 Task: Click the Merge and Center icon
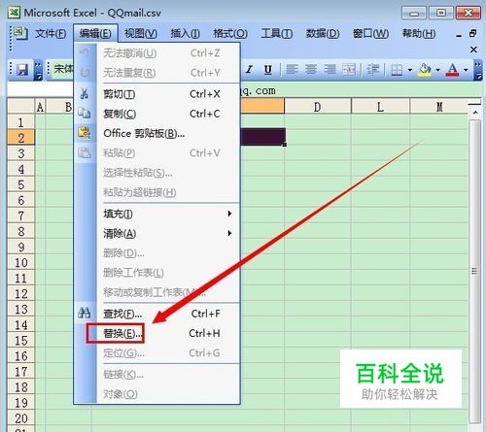pos(349,69)
